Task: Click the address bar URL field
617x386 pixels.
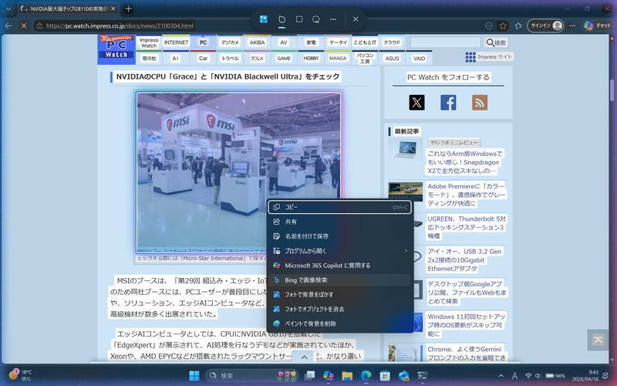Action: [120, 25]
